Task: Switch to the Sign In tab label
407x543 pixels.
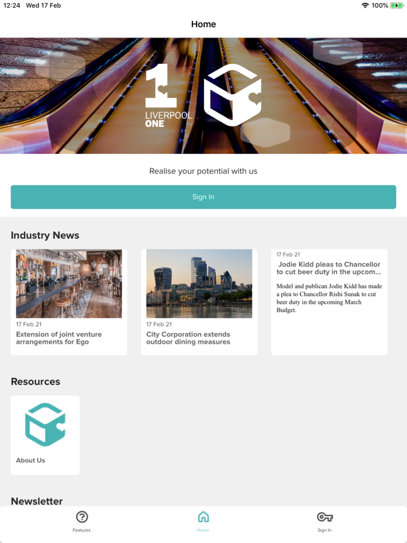Action: pos(324,530)
